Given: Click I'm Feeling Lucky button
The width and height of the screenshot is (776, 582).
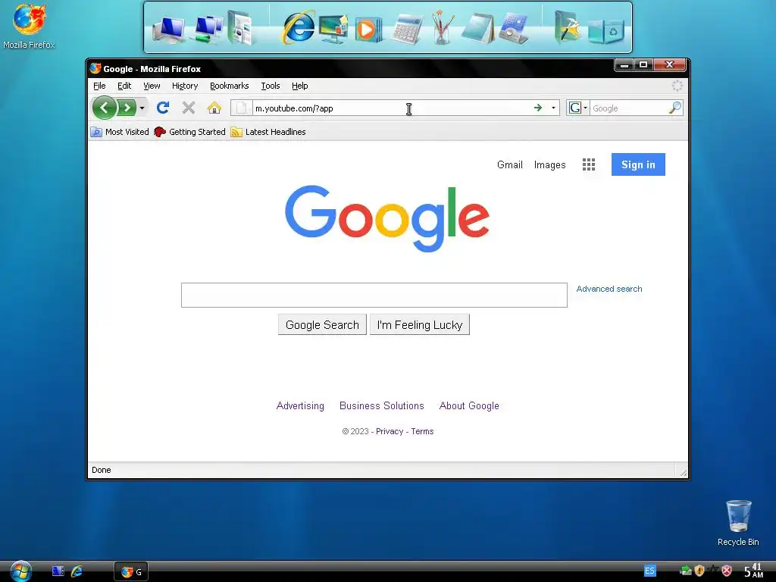Looking at the screenshot, I should pos(420,324).
